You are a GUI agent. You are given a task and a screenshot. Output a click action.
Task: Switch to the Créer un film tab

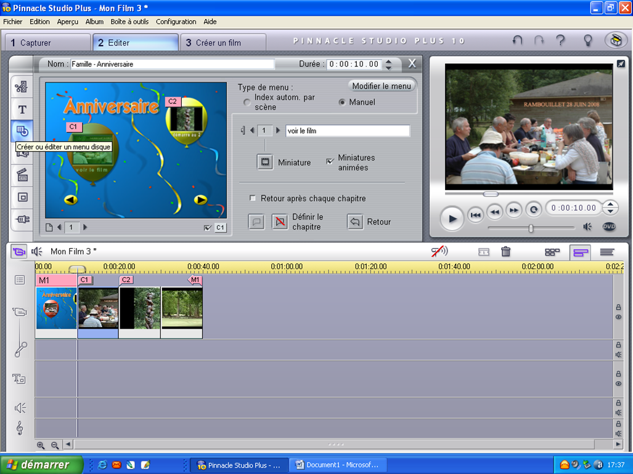tap(218, 43)
